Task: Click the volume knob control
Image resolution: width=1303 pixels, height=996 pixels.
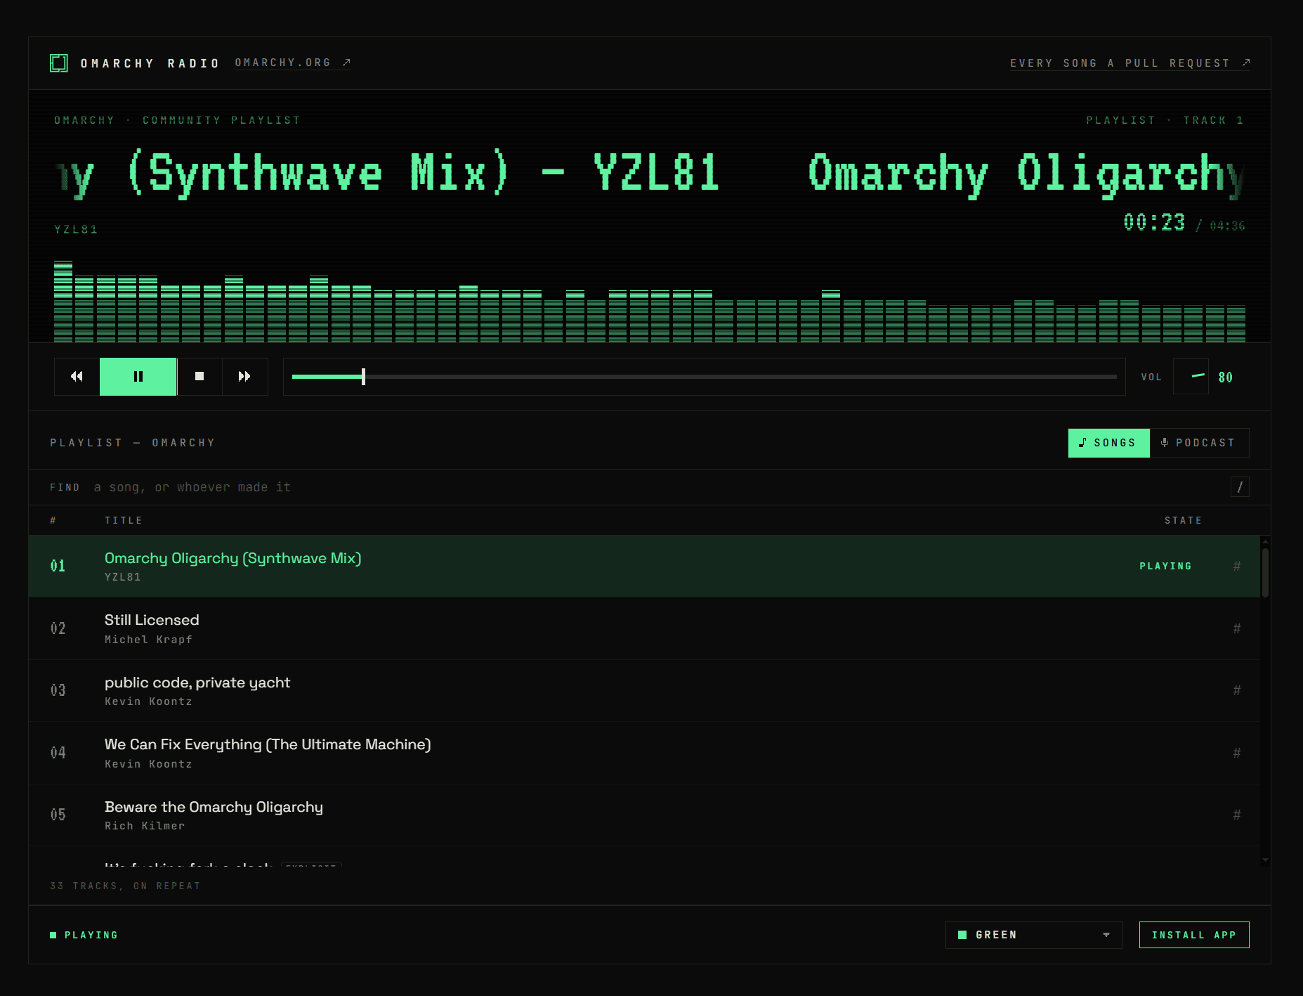Action: coord(1191,377)
